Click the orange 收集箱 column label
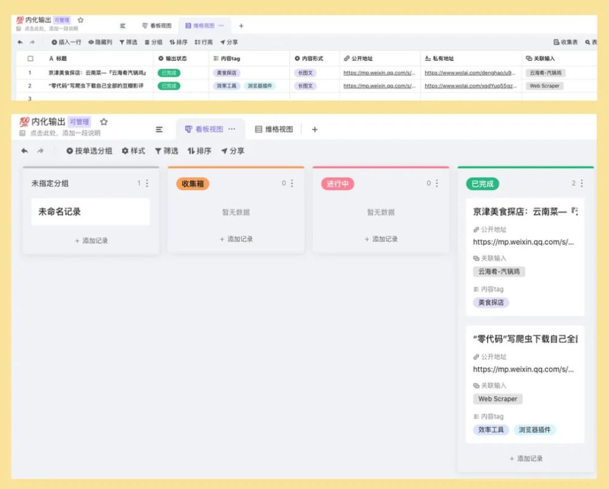 point(192,184)
